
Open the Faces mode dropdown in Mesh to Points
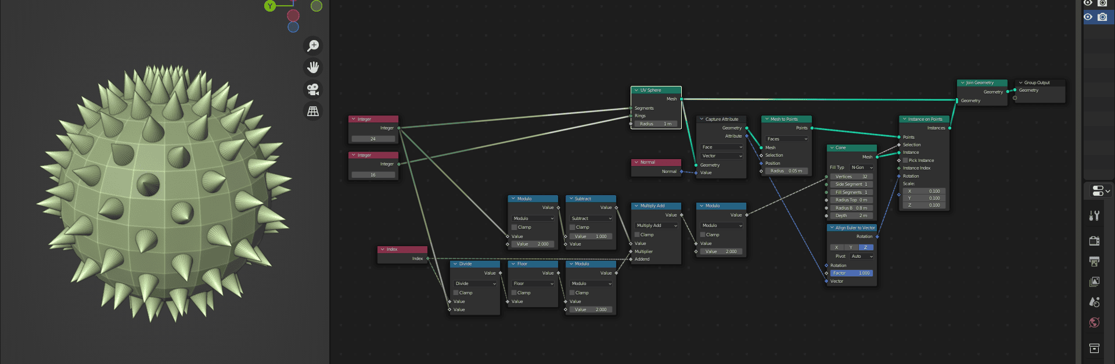click(x=786, y=139)
